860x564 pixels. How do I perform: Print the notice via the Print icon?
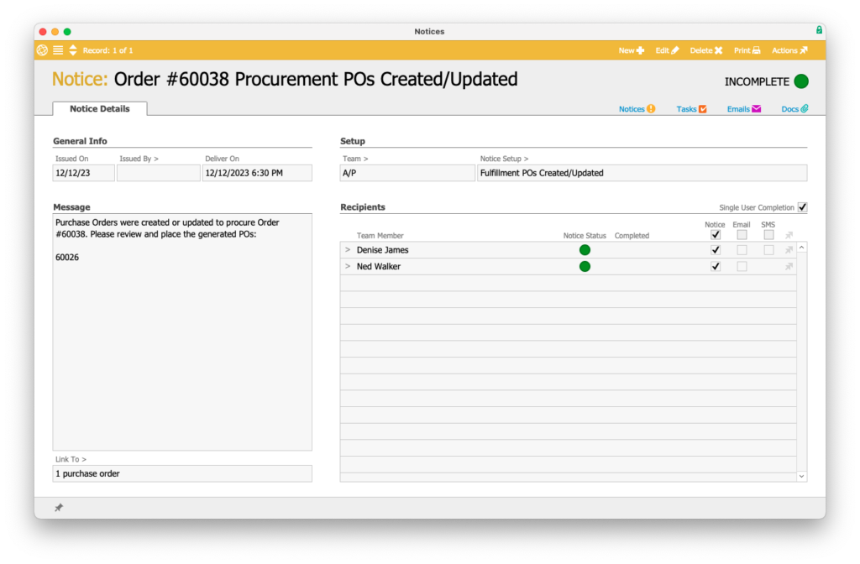pyautogui.click(x=747, y=50)
